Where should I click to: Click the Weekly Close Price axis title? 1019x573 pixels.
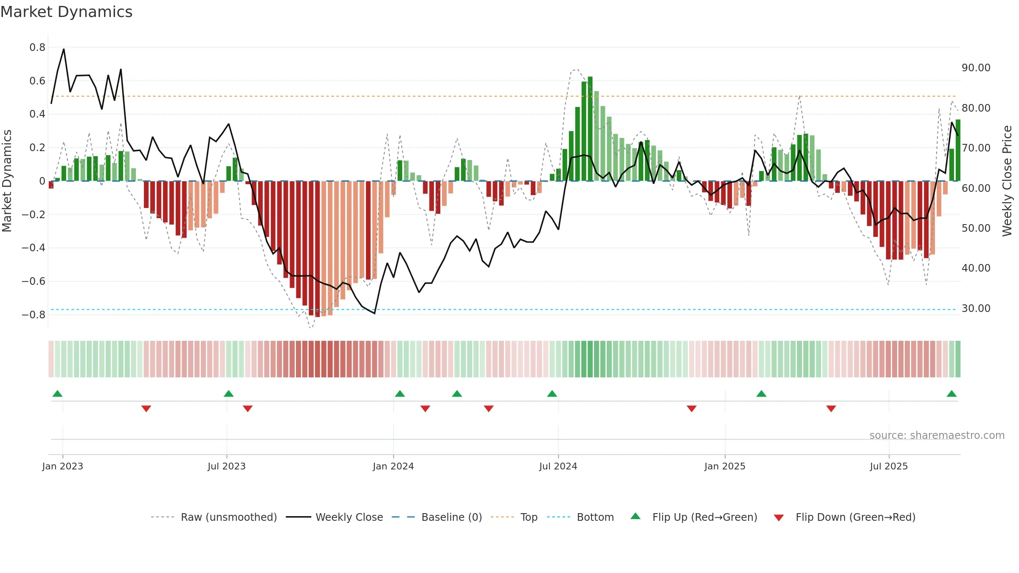click(1007, 181)
